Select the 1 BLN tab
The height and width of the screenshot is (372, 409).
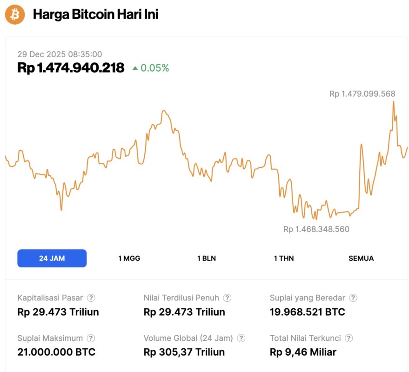tap(205, 258)
